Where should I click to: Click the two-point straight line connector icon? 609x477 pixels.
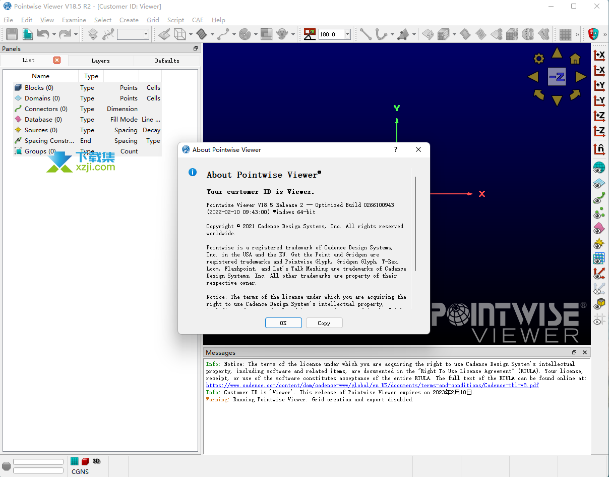[x=366, y=34]
